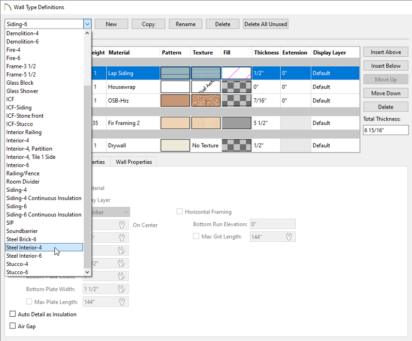Click Insert Below button
This screenshot has height=341, width=412.
pyautogui.click(x=386, y=65)
